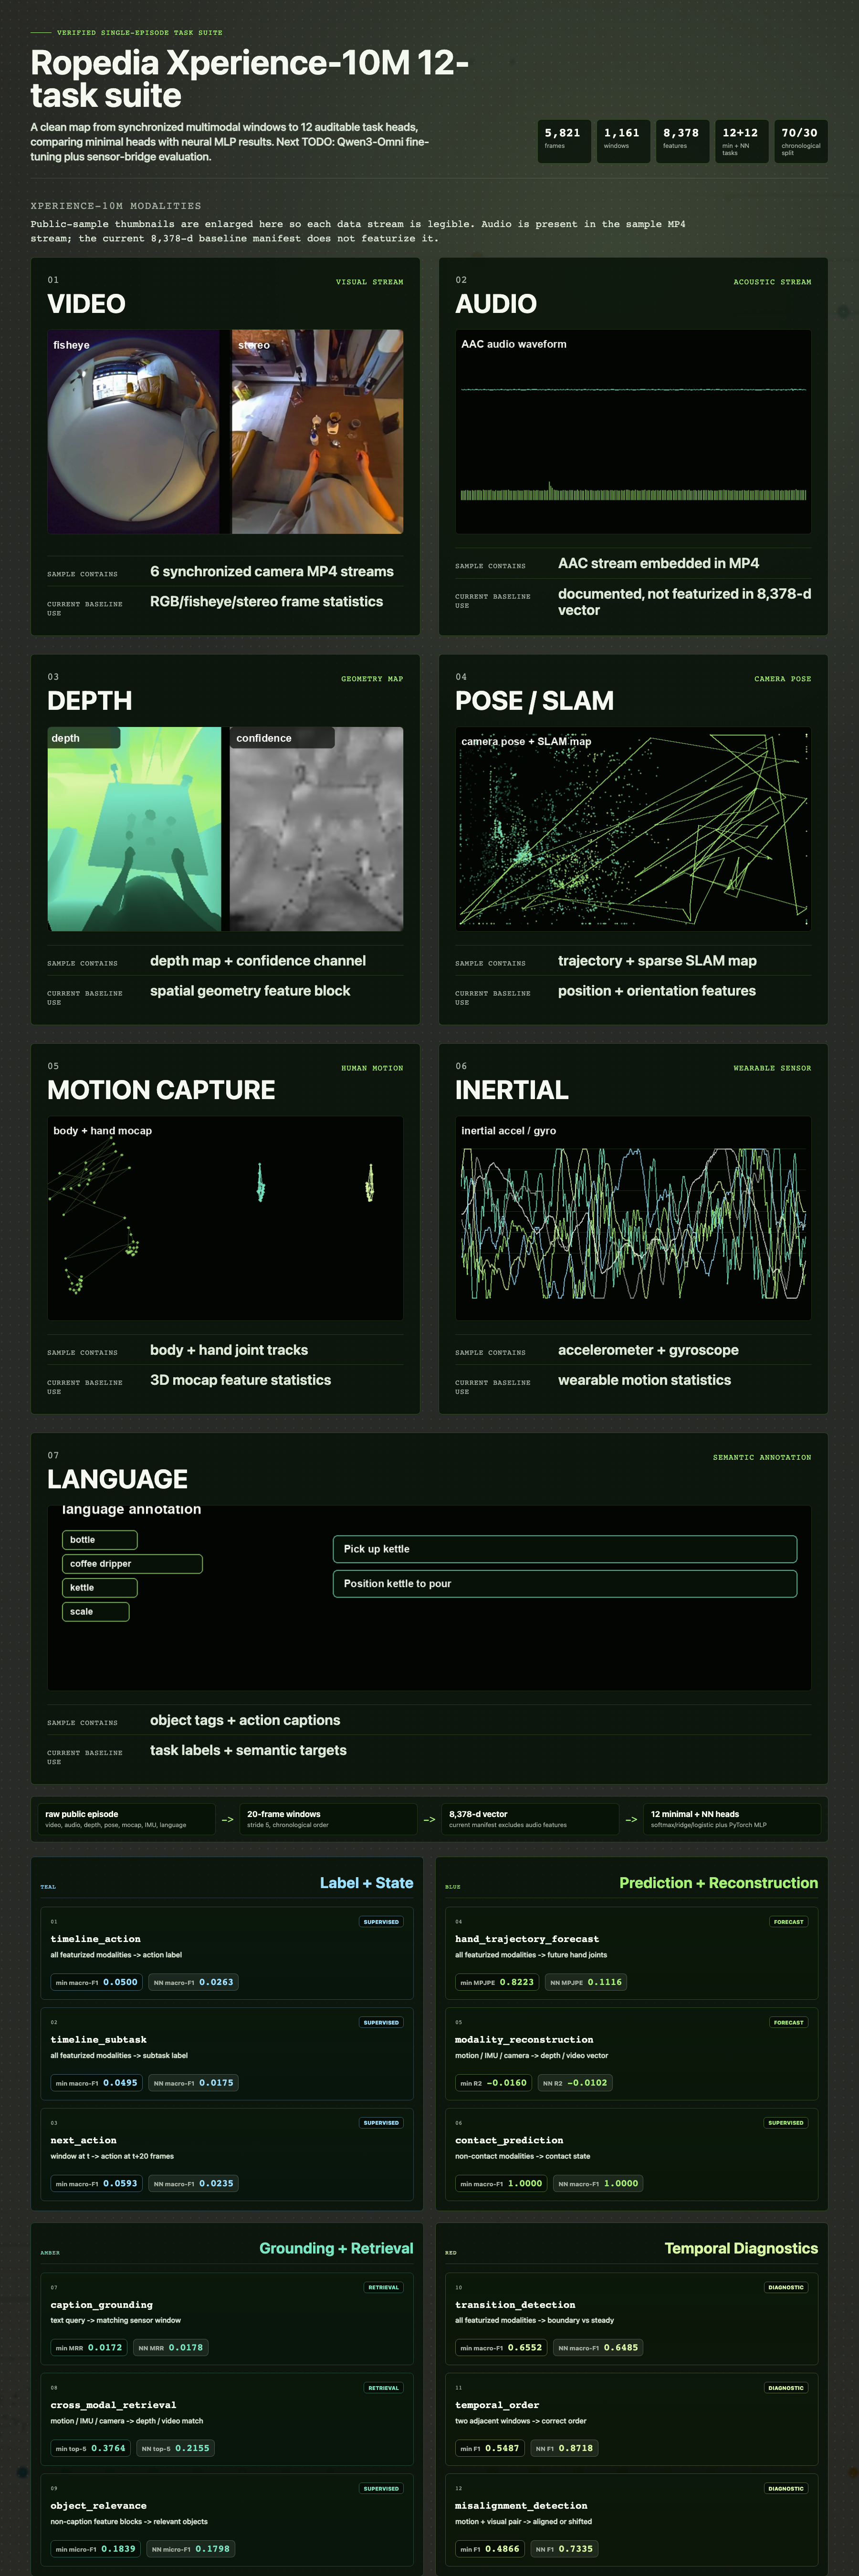
Task: Open the modality_reconstruction task title
Action: 524,2039
